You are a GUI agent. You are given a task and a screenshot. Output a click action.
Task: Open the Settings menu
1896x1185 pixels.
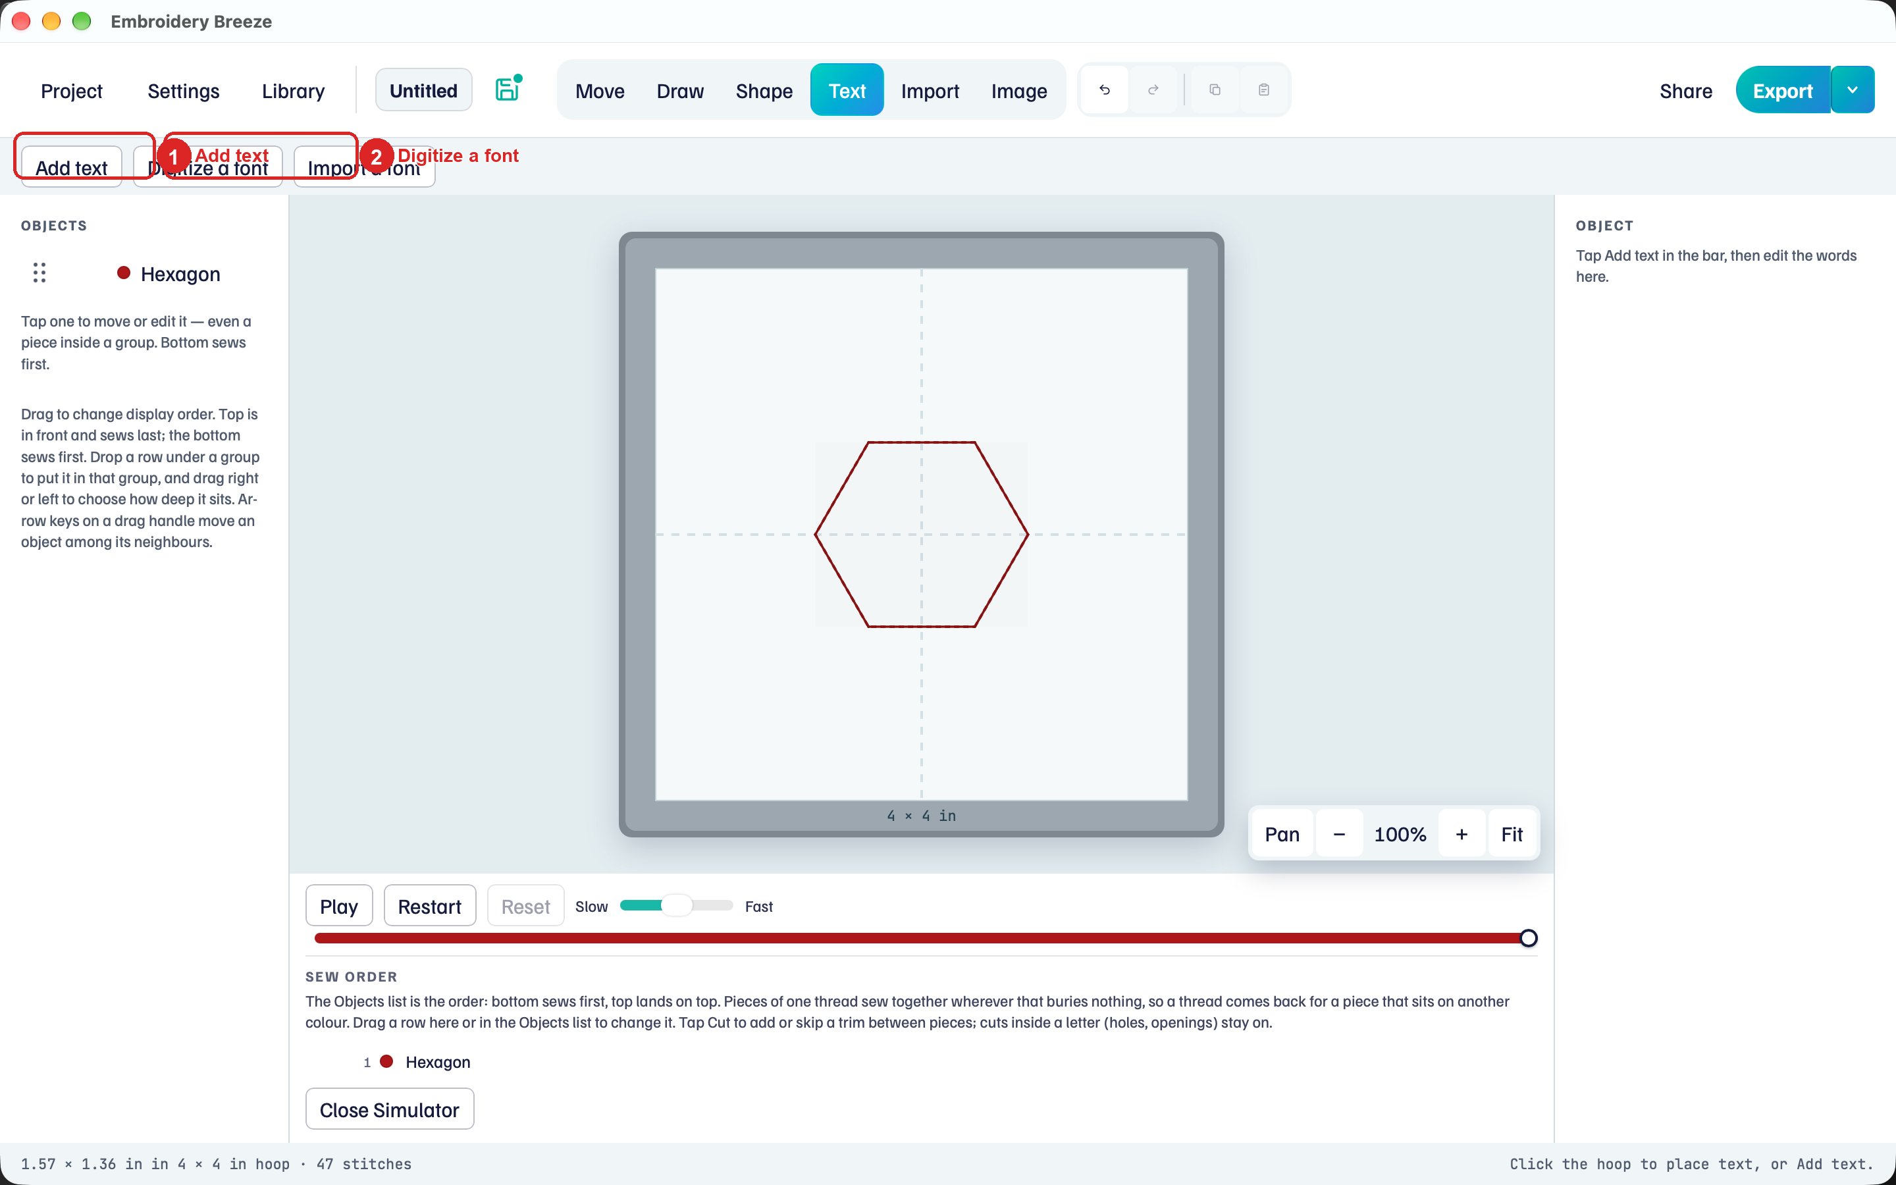(x=183, y=91)
